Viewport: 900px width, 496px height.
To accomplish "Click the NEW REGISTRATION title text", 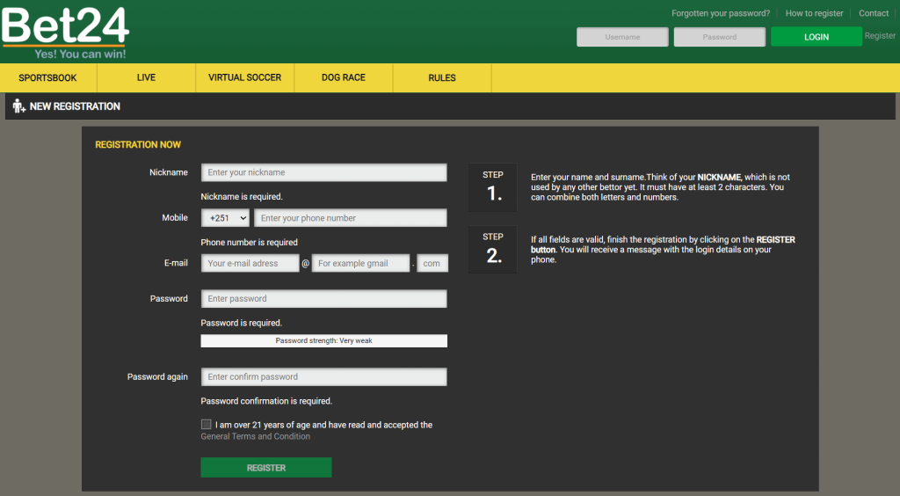I will coord(75,106).
